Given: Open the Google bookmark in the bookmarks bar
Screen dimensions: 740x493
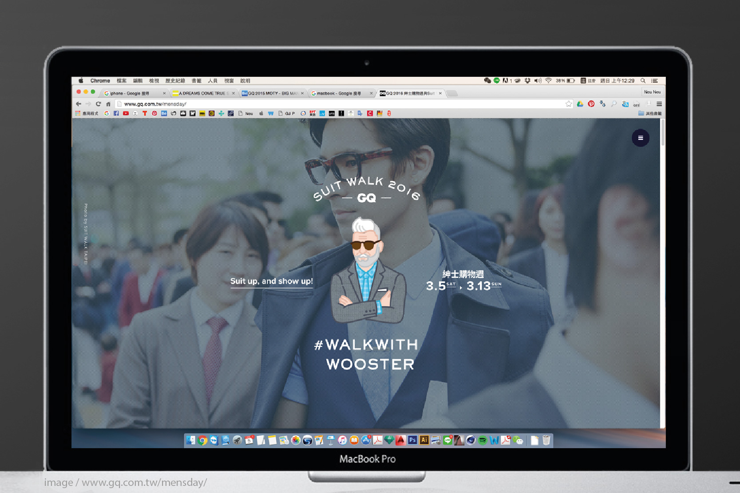Looking at the screenshot, I should pyautogui.click(x=107, y=113).
